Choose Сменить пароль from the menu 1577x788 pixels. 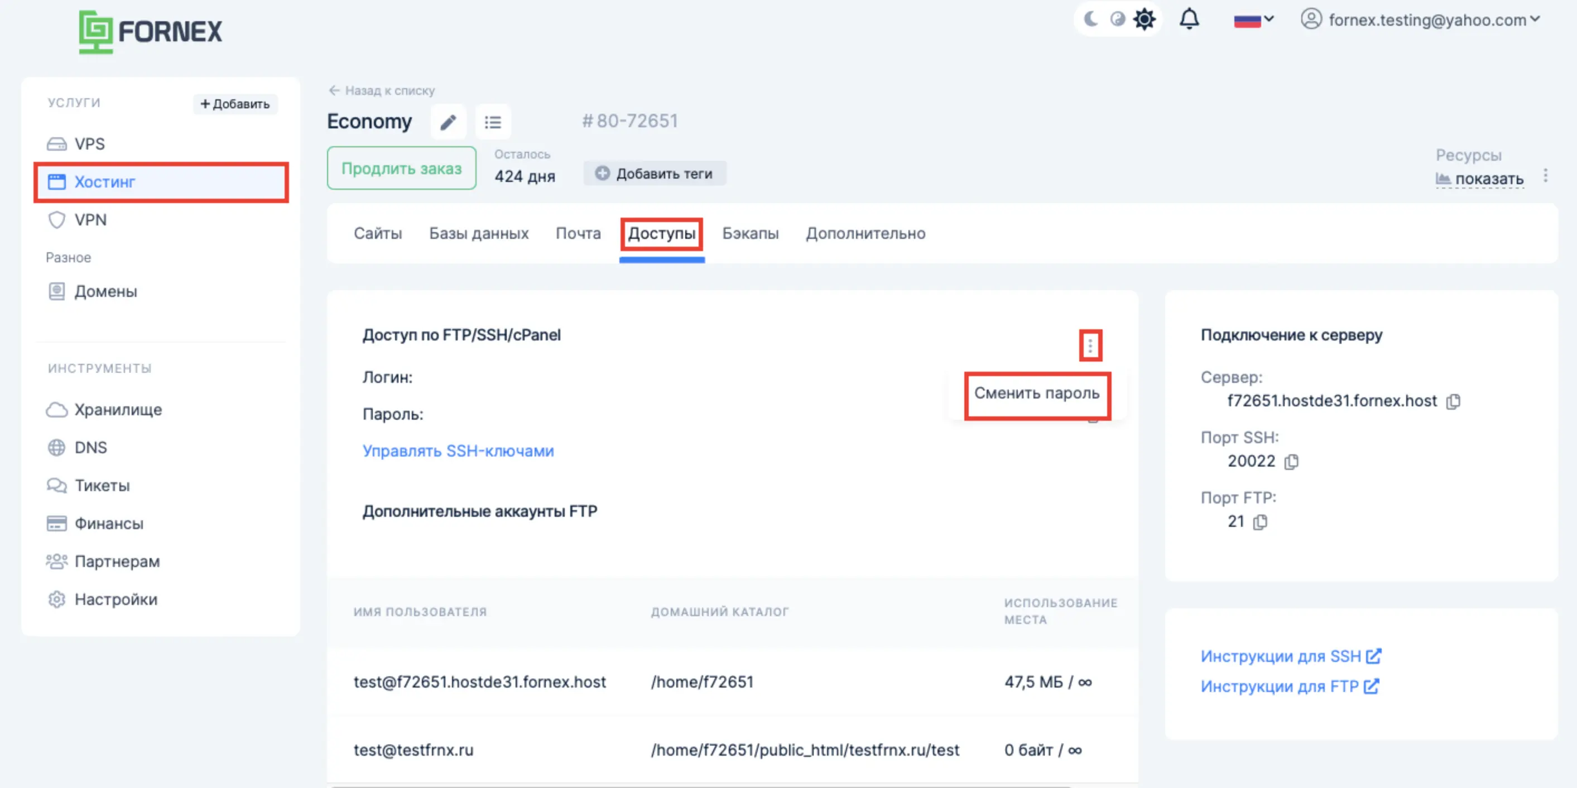coord(1037,393)
